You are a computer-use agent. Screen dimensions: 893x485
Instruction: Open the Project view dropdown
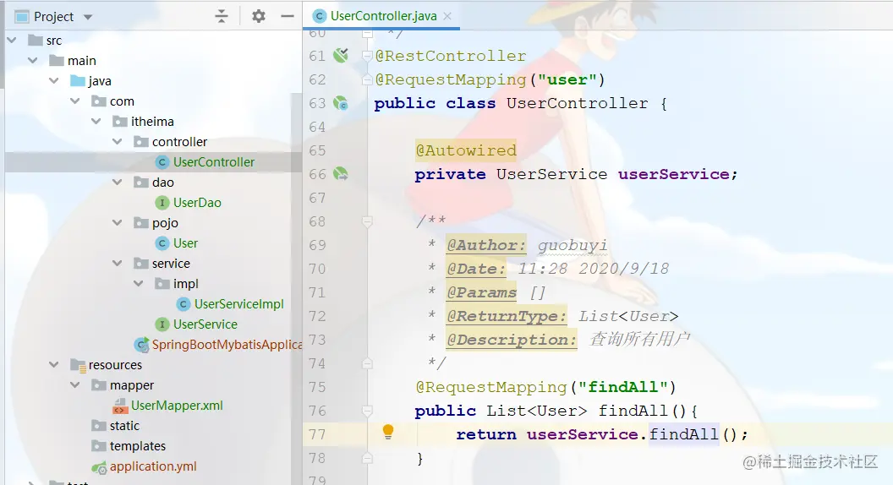pos(88,17)
